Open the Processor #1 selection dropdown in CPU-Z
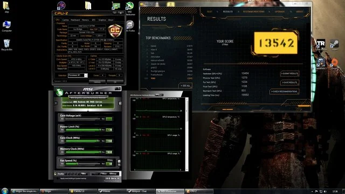 (x=78, y=75)
